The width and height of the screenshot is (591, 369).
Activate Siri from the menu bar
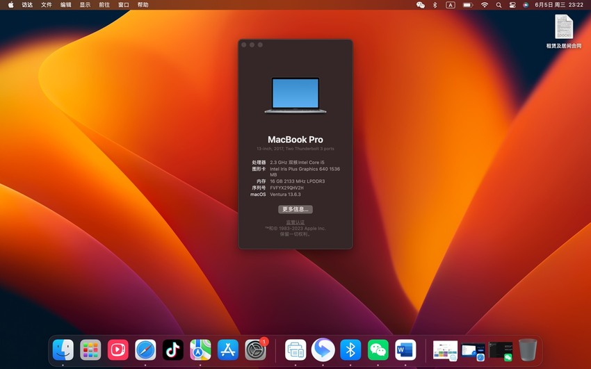(x=526, y=5)
